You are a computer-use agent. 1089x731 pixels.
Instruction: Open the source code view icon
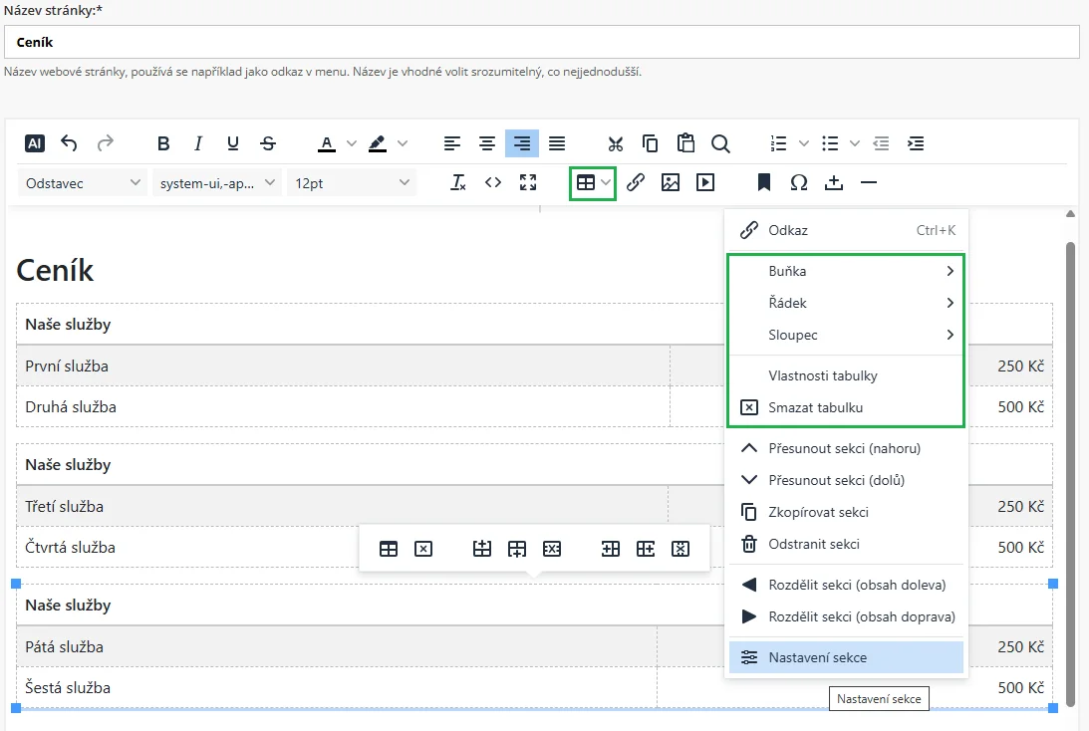(493, 182)
